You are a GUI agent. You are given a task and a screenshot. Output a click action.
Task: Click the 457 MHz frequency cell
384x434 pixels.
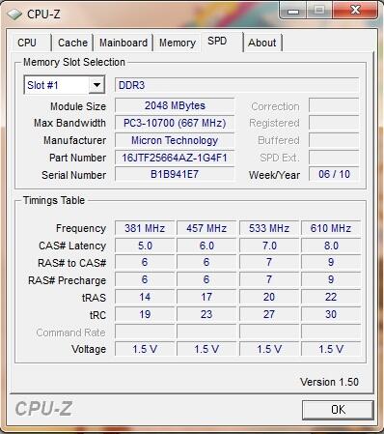206,228
